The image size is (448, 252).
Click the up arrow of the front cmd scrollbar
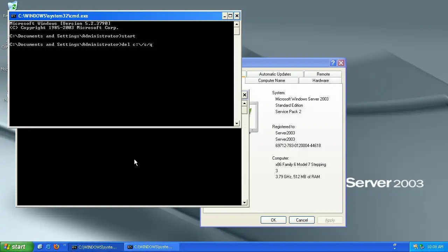237,24
